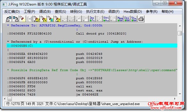This screenshot has width=188, height=112.
Task: Open Menu Ref references icon
Action: pos(120,19)
